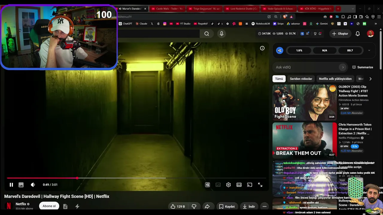This screenshot has width=383, height=215.
Task: Open the Extraction 2 Break Them Out thumbnail
Action: [305, 140]
